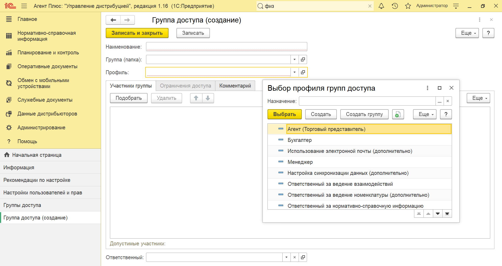
Task: Clear the Назначение filter field
Action: click(x=448, y=101)
